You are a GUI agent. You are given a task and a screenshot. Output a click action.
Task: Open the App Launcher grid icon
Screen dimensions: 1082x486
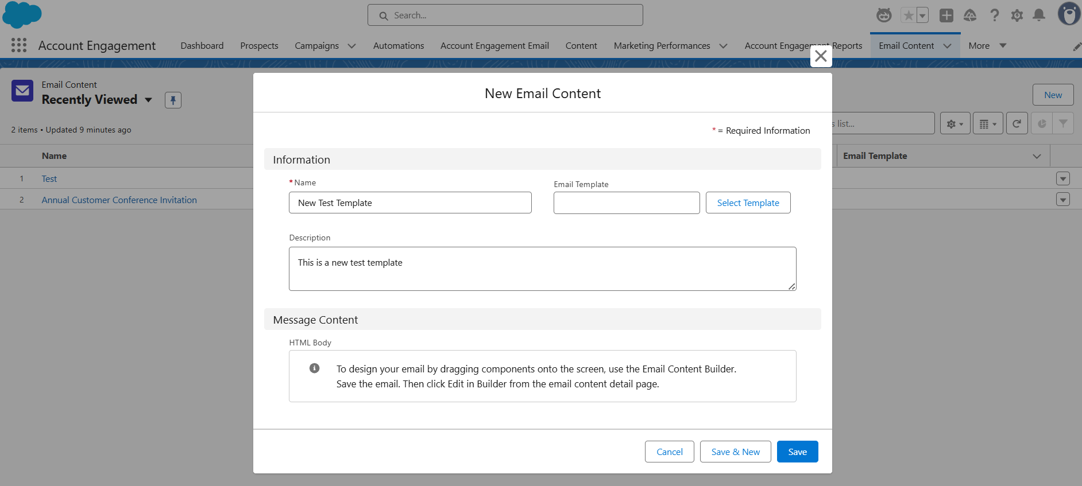pyautogui.click(x=19, y=45)
